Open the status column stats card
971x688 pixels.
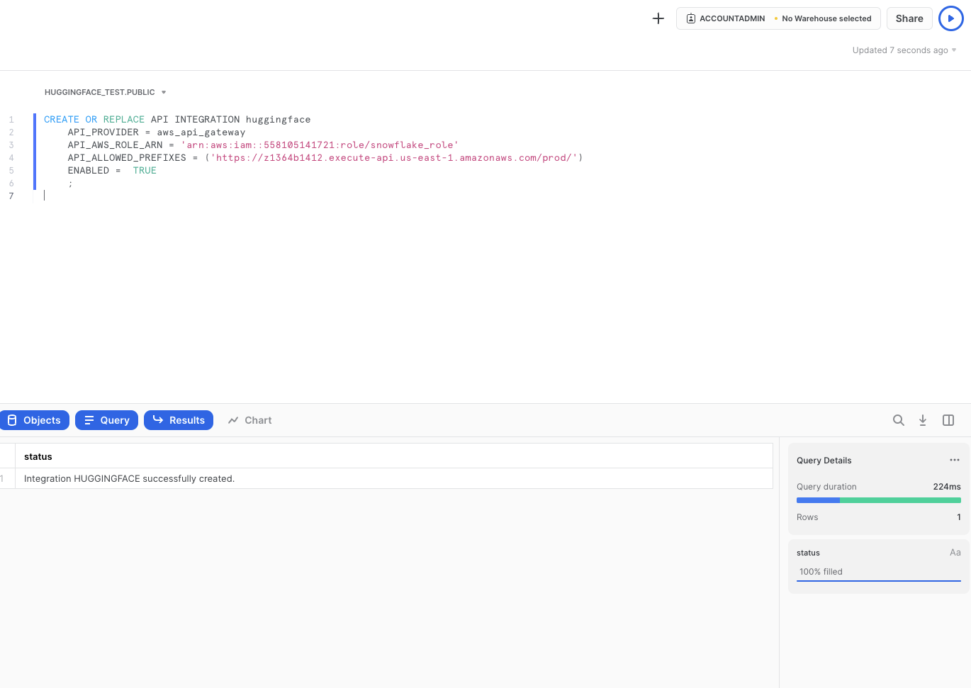tap(879, 567)
